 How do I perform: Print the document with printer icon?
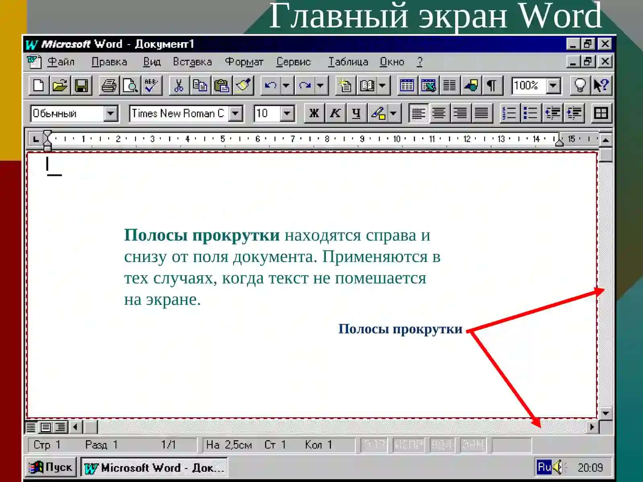click(x=109, y=86)
